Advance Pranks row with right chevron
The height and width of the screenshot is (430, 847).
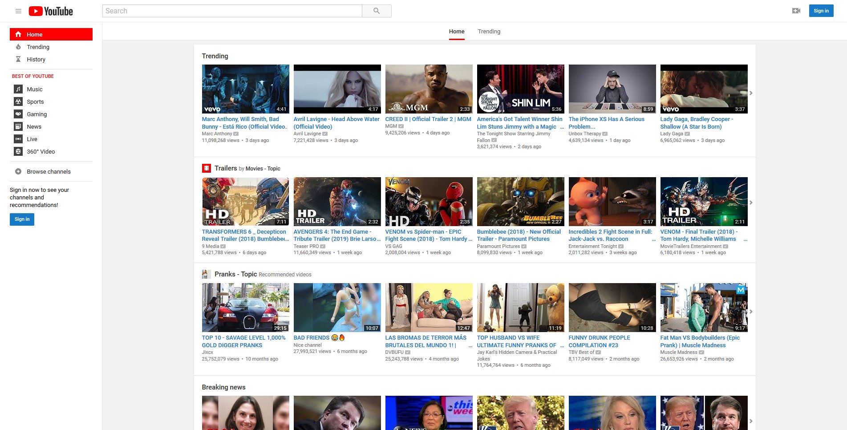tap(751, 312)
